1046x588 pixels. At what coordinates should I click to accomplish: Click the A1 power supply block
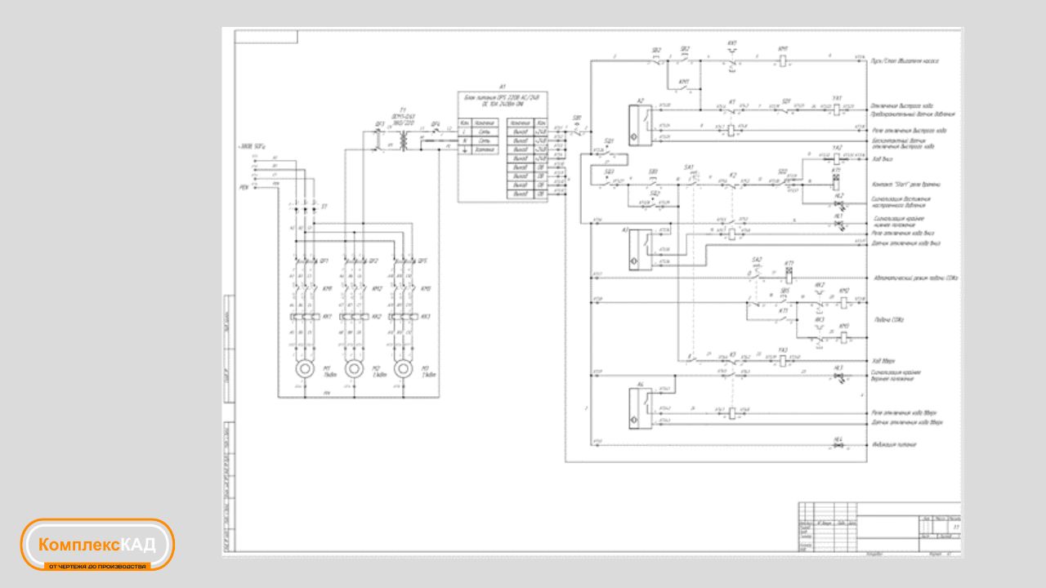pyautogui.click(x=503, y=147)
